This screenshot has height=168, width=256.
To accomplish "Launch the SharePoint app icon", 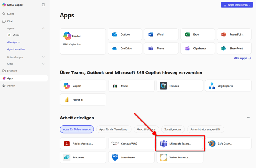I will pyautogui.click(x=224, y=49).
